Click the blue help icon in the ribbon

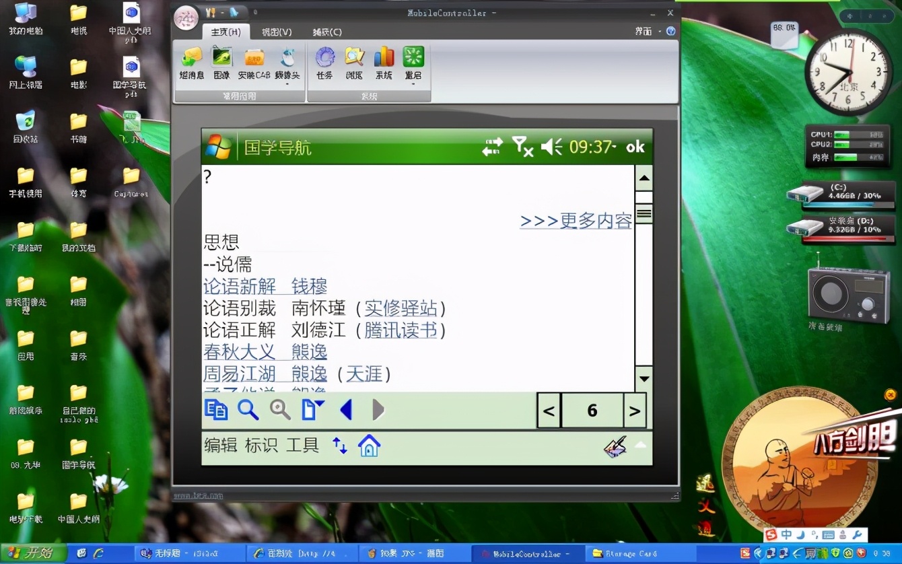(x=670, y=31)
